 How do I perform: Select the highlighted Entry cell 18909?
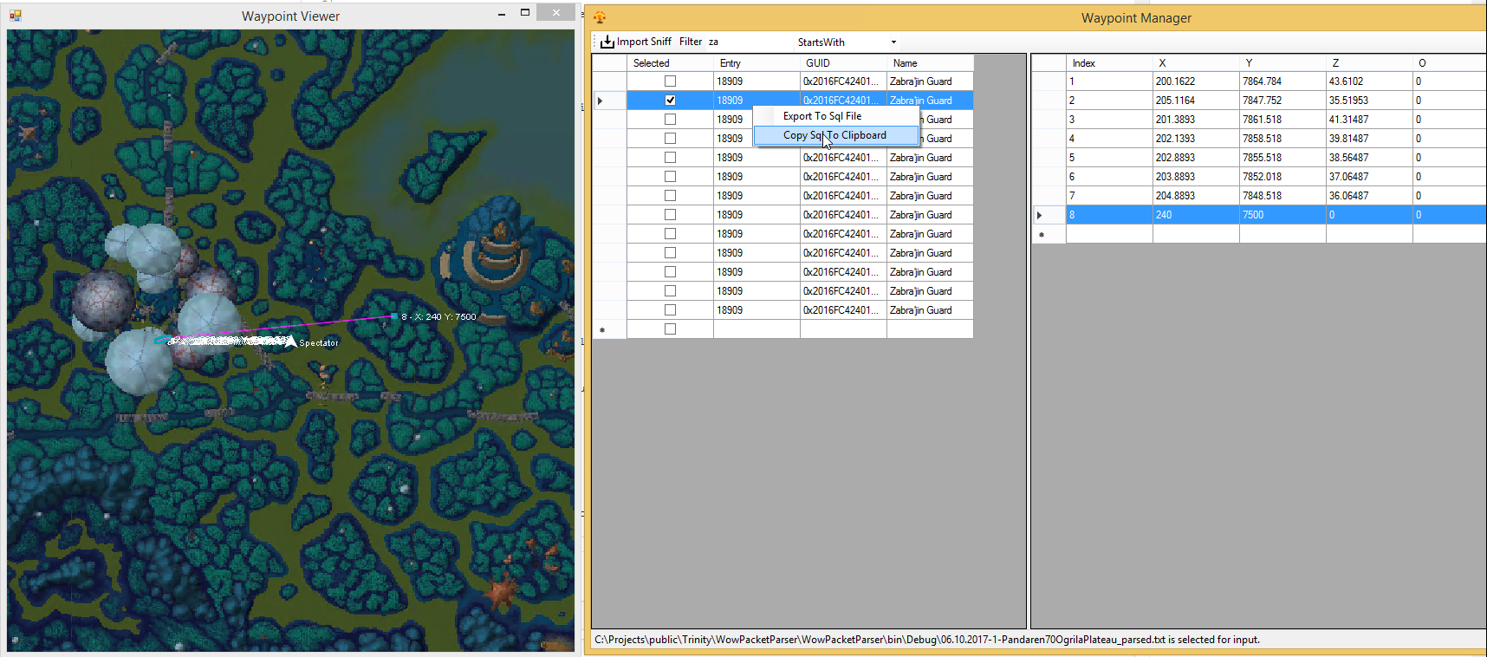click(756, 101)
